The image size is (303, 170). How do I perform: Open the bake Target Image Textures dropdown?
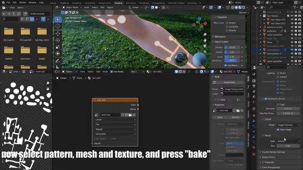288,125
